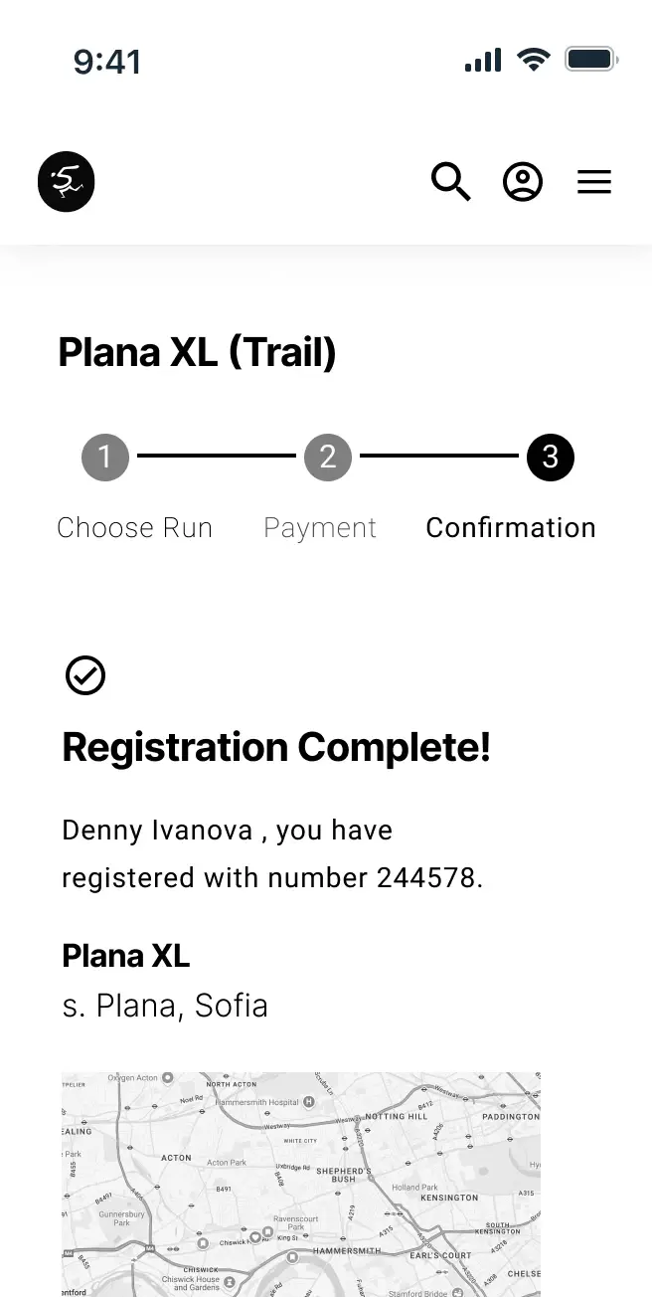This screenshot has width=652, height=1297.
Task: Select the Confirmation step label
Action: [x=511, y=527]
